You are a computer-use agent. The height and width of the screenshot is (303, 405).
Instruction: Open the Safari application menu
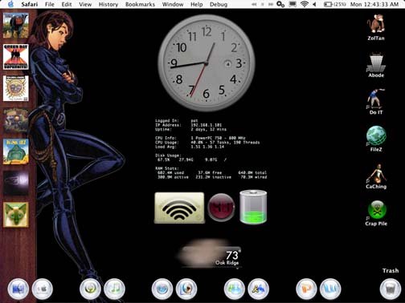pos(29,4)
